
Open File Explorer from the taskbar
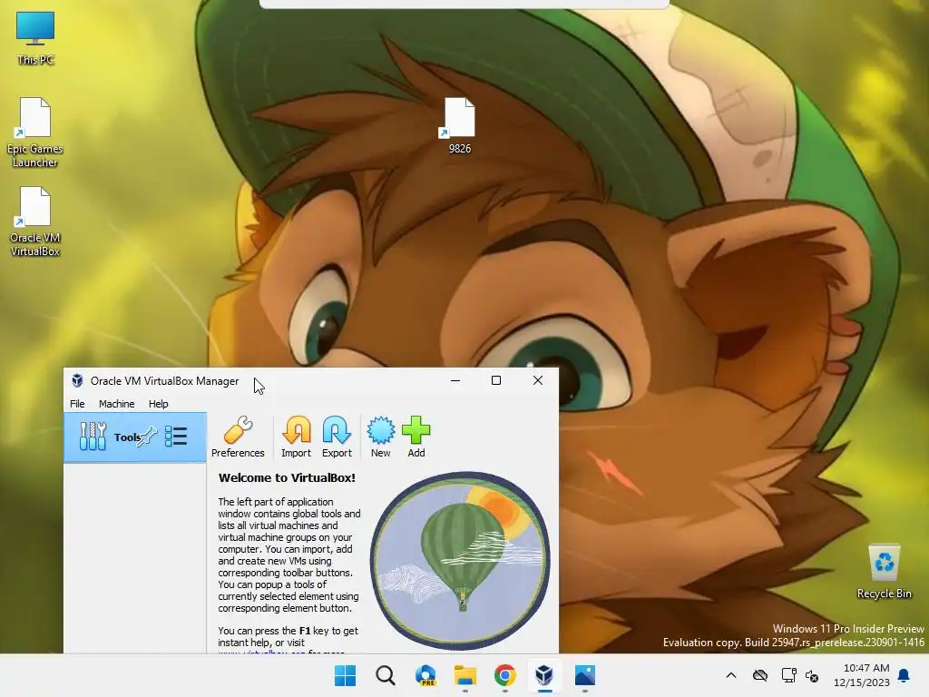[x=465, y=675]
